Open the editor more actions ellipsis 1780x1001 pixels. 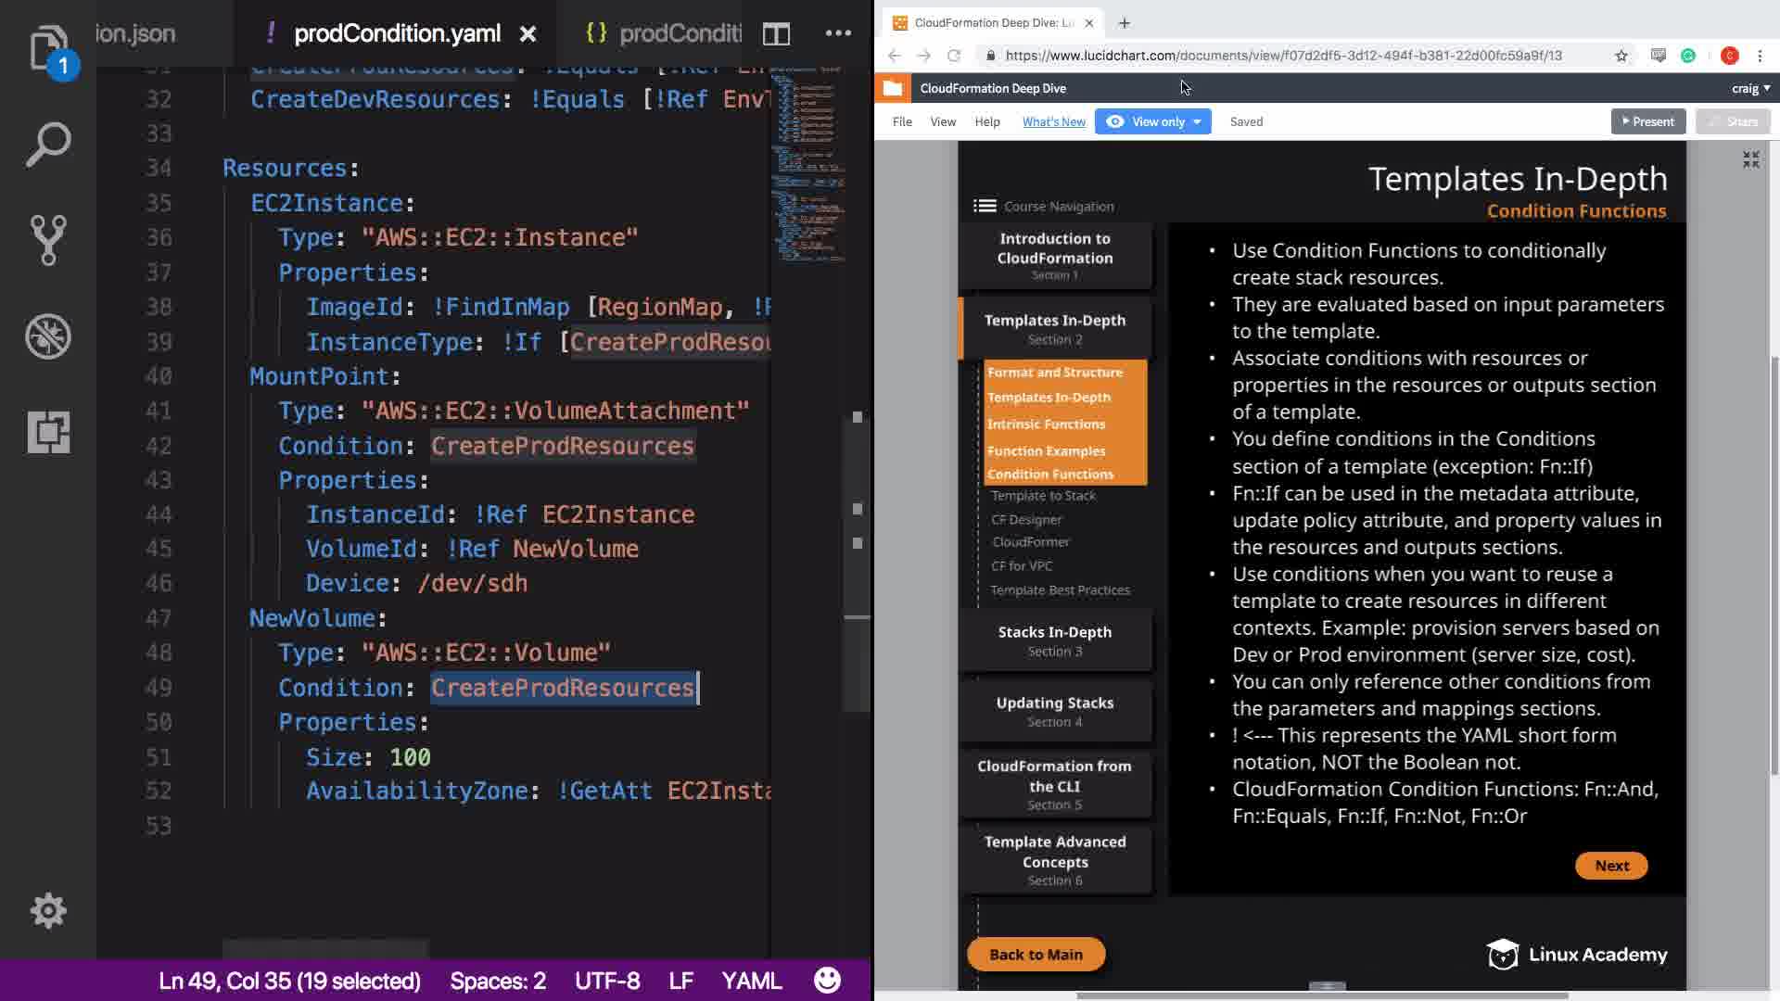coord(838,33)
